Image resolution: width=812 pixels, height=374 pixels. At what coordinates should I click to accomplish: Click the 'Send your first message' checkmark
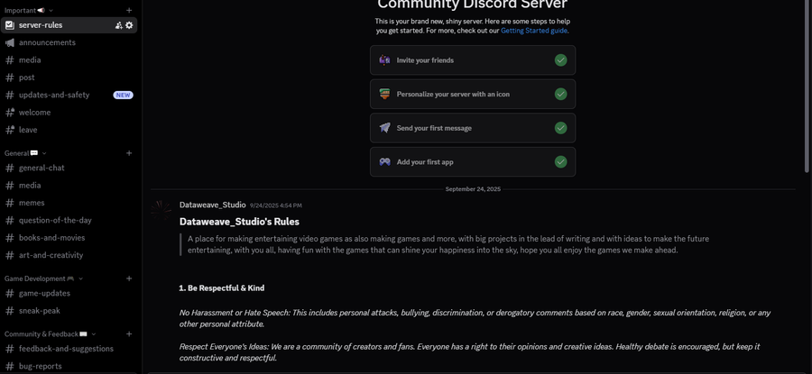coord(560,128)
